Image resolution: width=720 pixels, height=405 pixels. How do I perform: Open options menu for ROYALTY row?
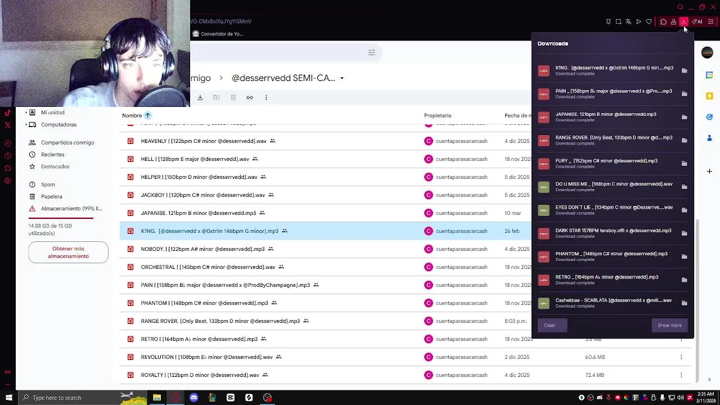click(681, 375)
